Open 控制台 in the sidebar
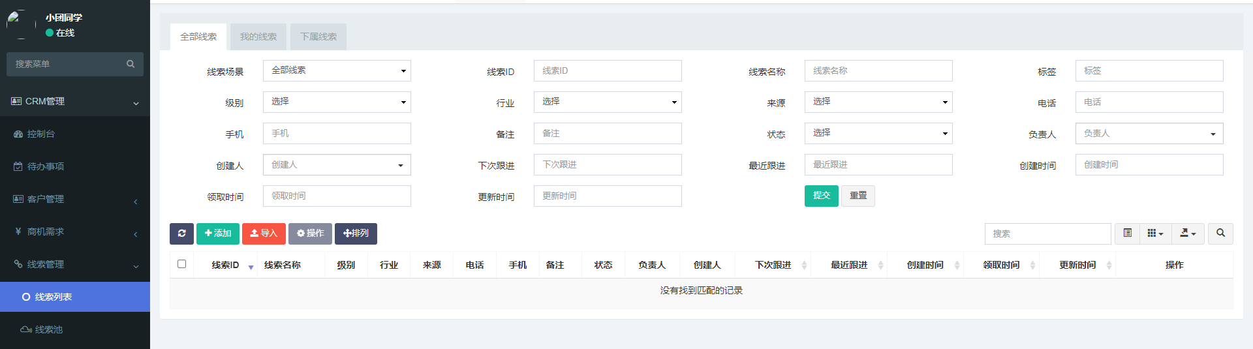Image resolution: width=1253 pixels, height=349 pixels. point(75,134)
